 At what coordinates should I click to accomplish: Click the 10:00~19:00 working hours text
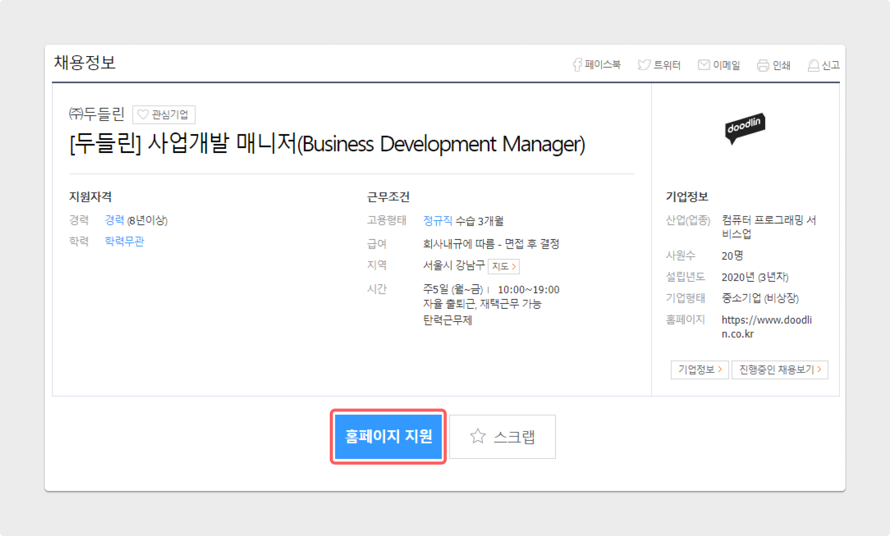click(528, 290)
